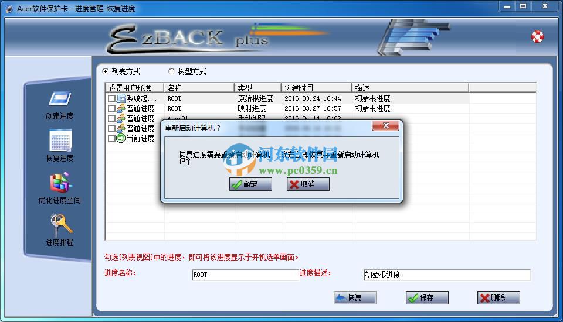Open the 恢复进度 calendar icon

coord(60,140)
